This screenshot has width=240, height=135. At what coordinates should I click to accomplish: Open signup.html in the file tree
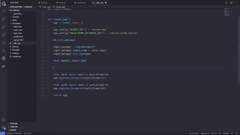[x=18, y=40]
